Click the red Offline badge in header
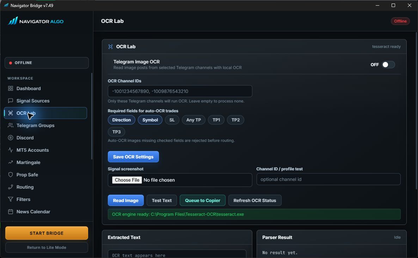The width and height of the screenshot is (418, 258). point(400,21)
